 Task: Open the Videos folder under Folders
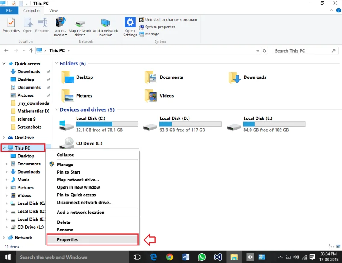(x=159, y=96)
